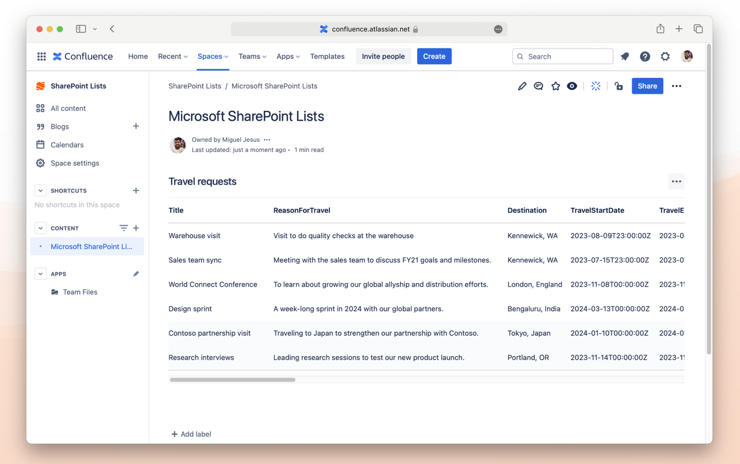This screenshot has height=464, width=740.
Task: Click the Destination column header
Action: point(527,210)
